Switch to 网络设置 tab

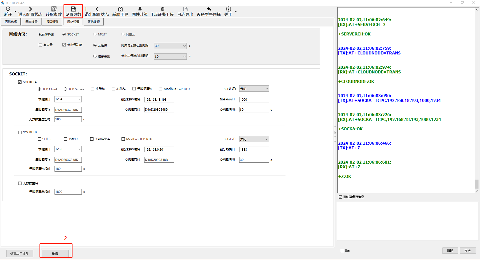coord(73,22)
